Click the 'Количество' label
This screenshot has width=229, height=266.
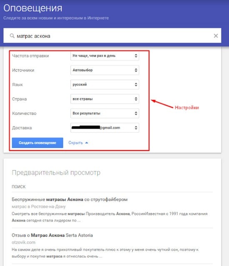tap(24, 114)
